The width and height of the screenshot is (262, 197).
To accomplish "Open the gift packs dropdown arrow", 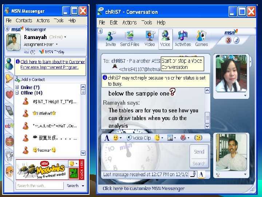I will click(x=188, y=138).
